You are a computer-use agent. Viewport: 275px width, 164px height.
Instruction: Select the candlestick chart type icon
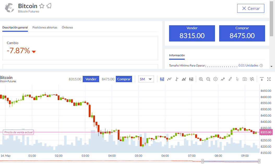[162, 79]
